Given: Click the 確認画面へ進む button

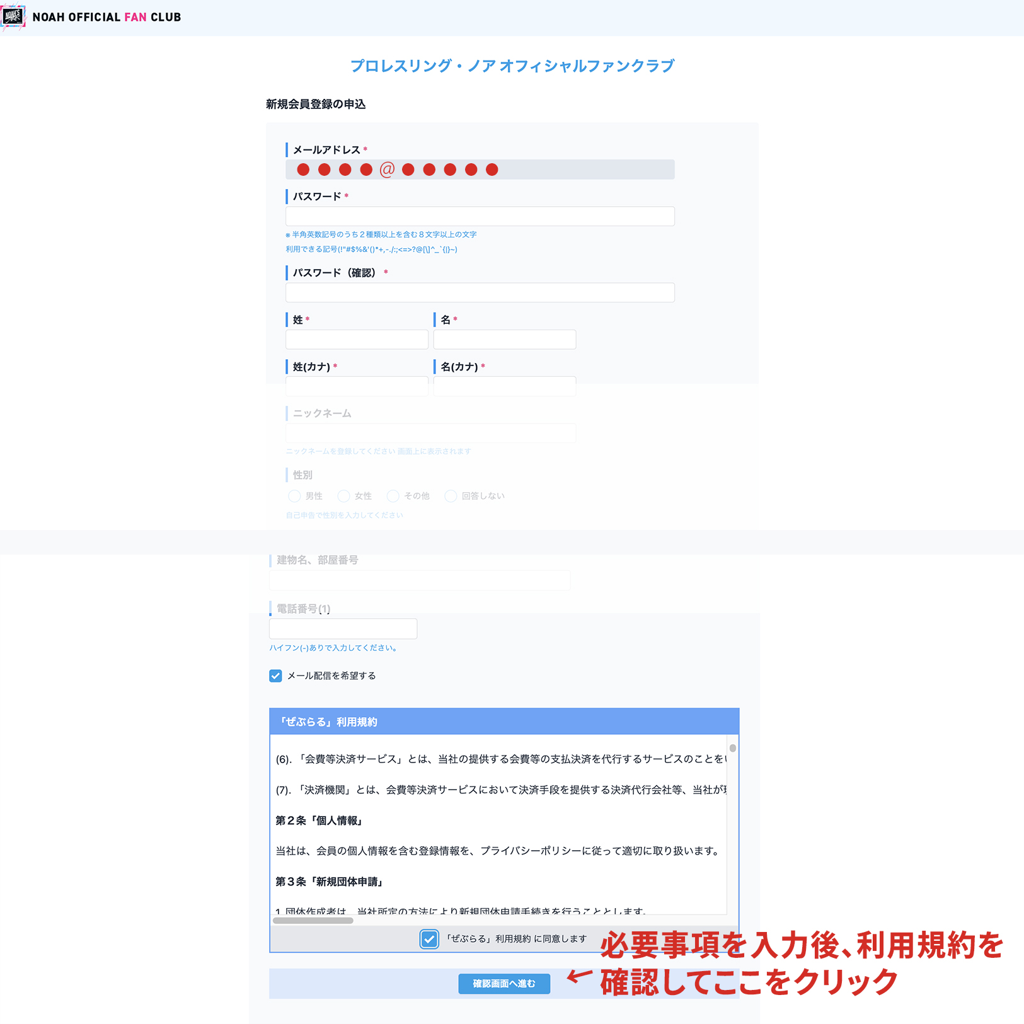Looking at the screenshot, I should coord(503,984).
